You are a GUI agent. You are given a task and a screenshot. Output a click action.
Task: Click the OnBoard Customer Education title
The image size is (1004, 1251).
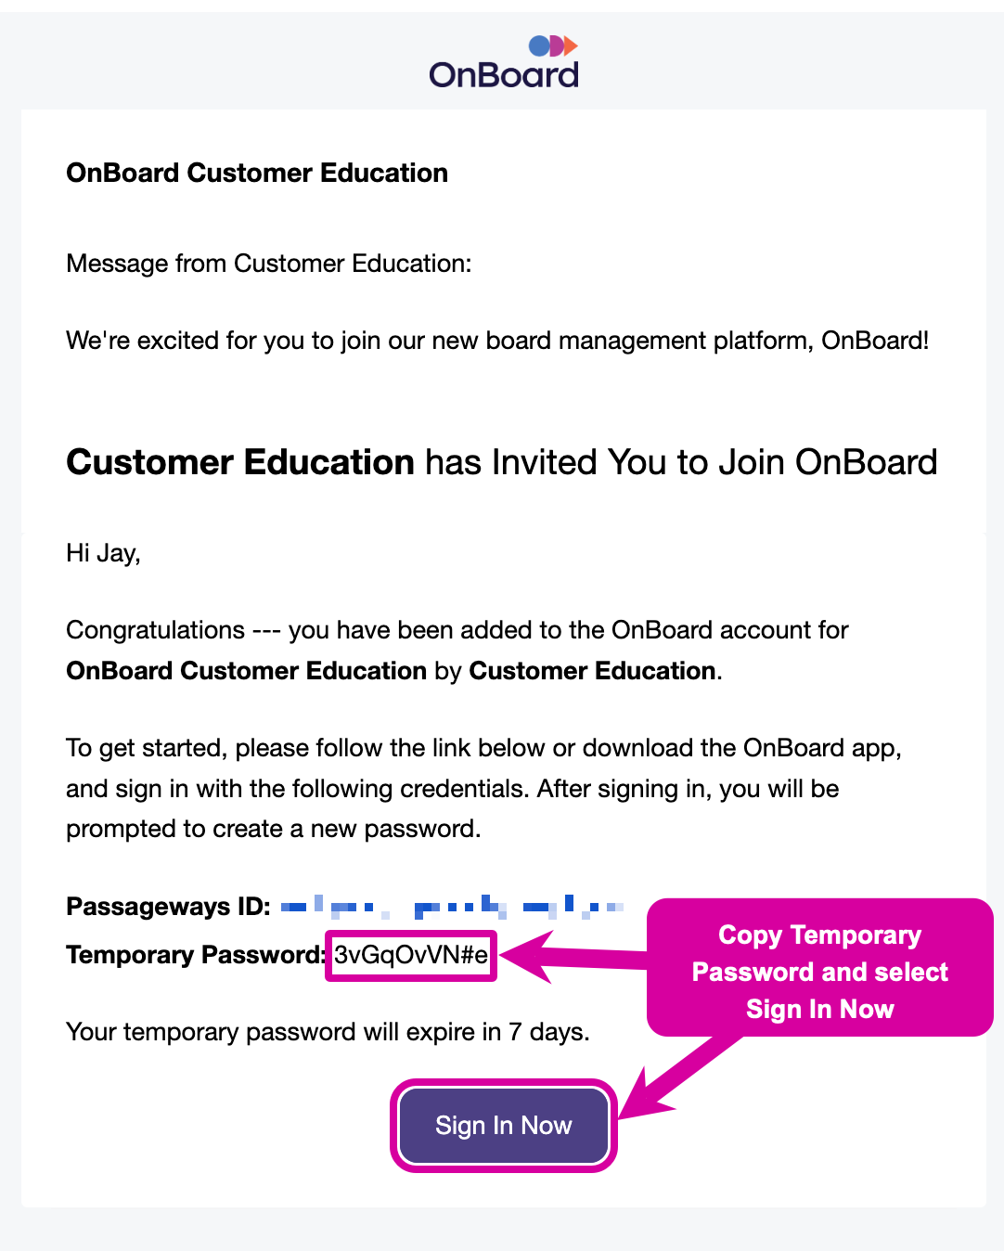[x=256, y=173]
